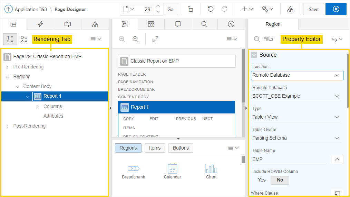The height and width of the screenshot is (197, 350).
Task: Select No for Include ROWID Column
Action: coord(280,180)
